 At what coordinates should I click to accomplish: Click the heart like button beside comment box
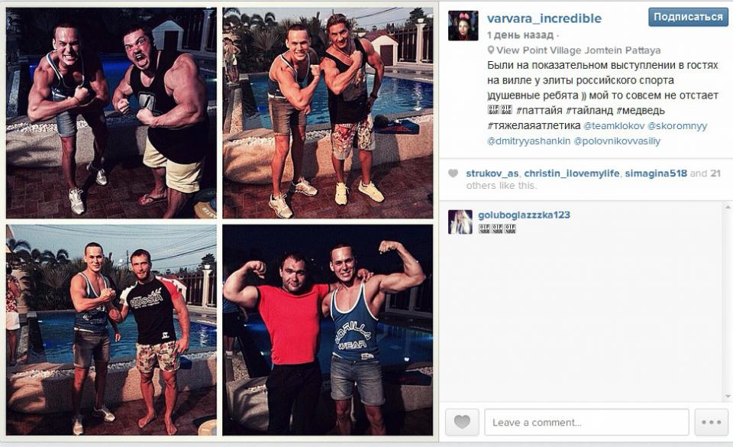coord(462,422)
